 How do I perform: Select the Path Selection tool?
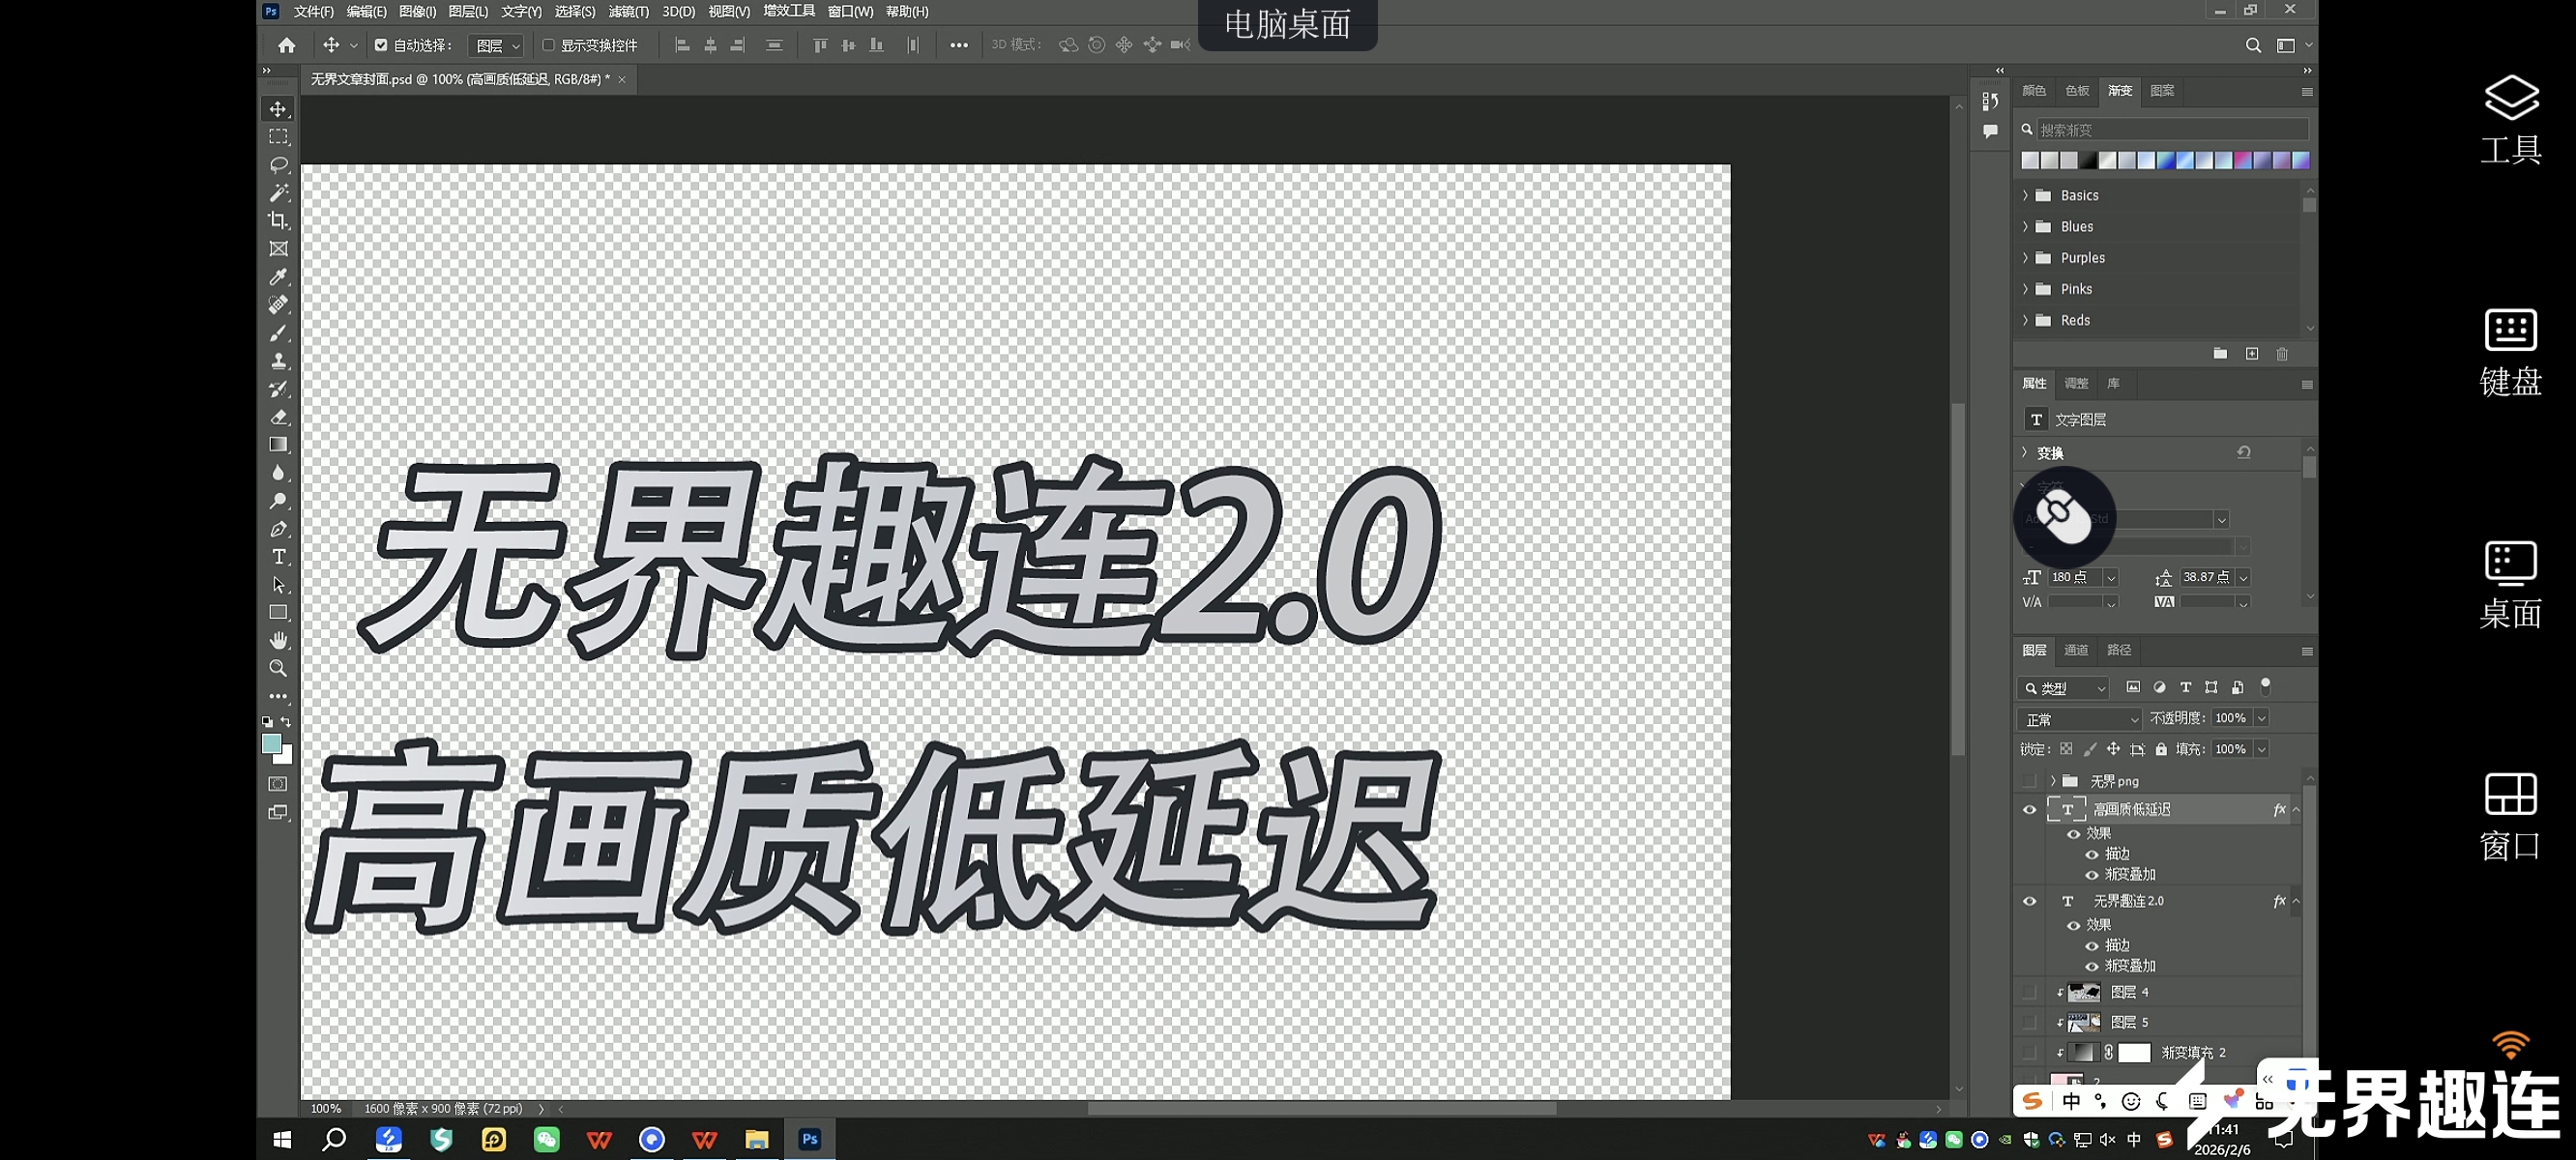[278, 585]
